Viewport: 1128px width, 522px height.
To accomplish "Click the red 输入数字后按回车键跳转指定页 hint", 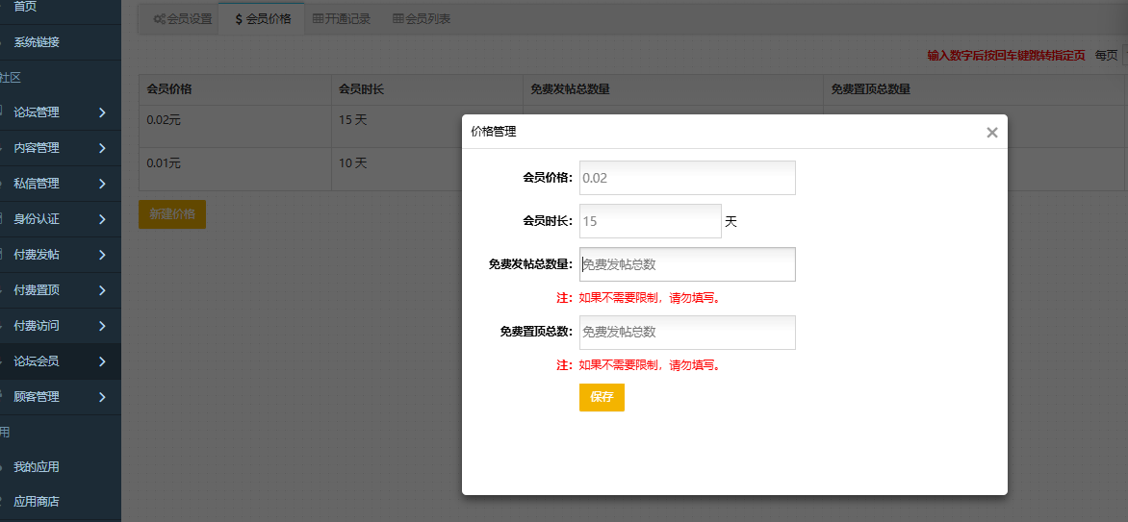I will 1006,56.
